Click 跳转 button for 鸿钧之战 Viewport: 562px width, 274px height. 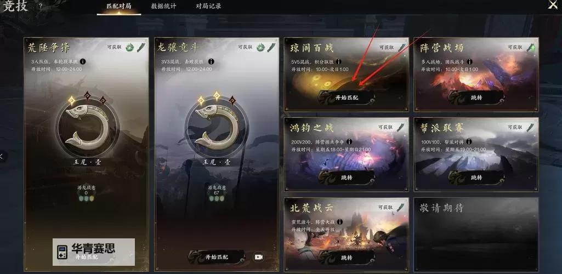pos(346,178)
